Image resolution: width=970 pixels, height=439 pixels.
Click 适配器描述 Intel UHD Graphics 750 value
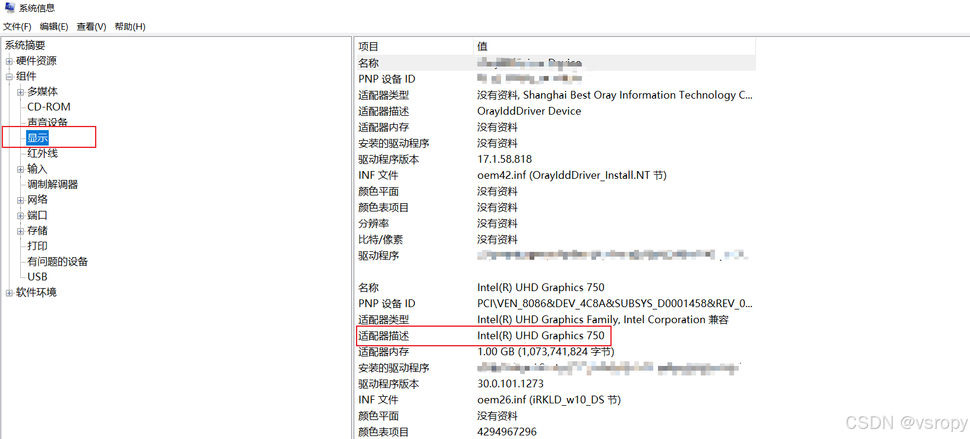click(541, 336)
